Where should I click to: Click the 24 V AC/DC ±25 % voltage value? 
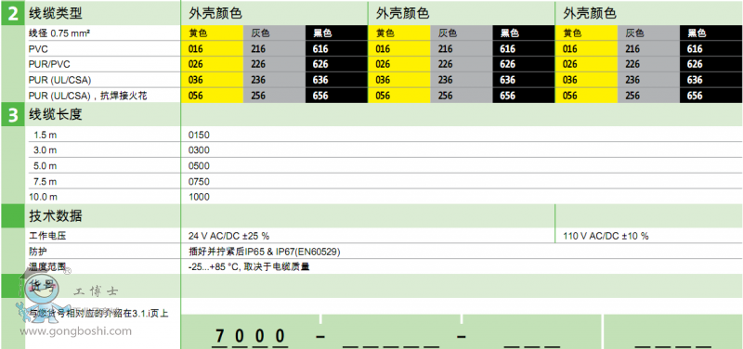pos(228,236)
